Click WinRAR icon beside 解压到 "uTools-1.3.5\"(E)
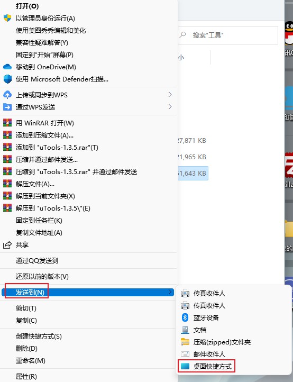Image resolution: width=293 pixels, height=382 pixels. click(7, 208)
